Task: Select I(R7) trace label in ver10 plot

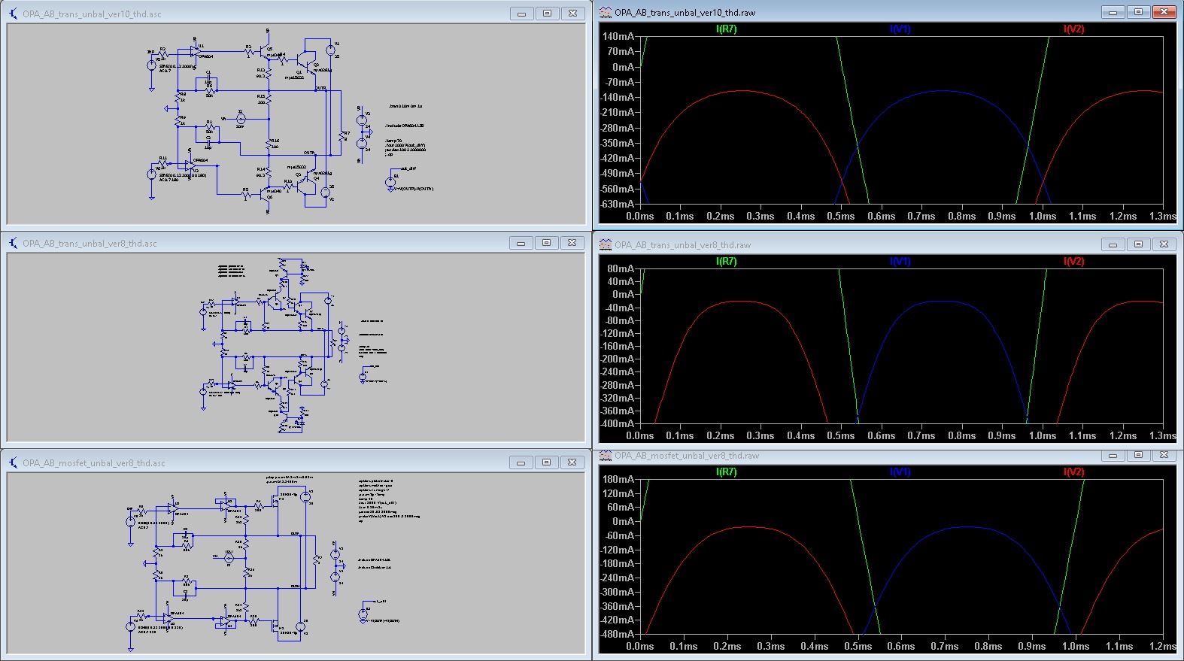Action: click(726, 29)
